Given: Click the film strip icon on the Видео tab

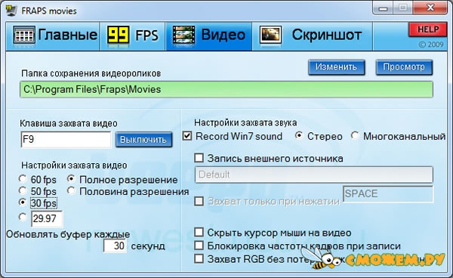Looking at the screenshot, I should click(x=183, y=35).
